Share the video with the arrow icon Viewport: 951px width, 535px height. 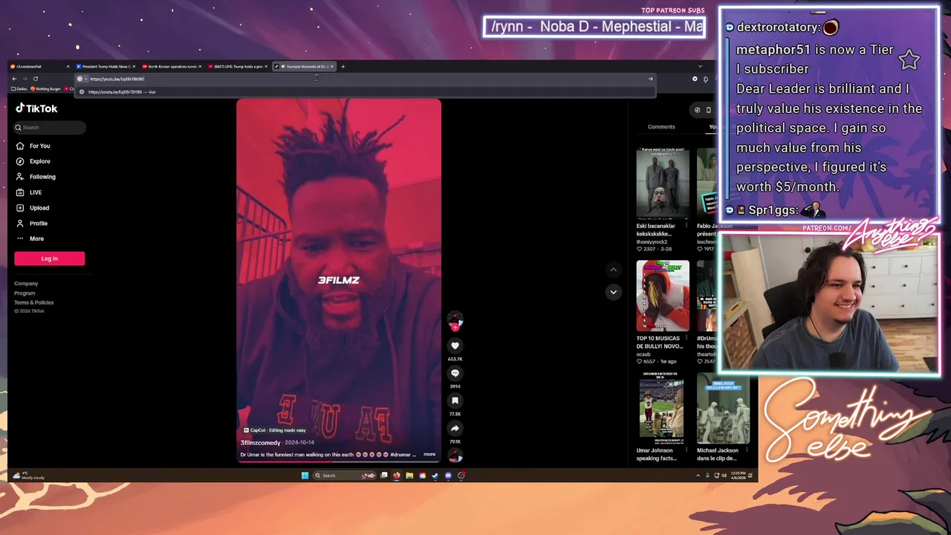click(x=455, y=428)
